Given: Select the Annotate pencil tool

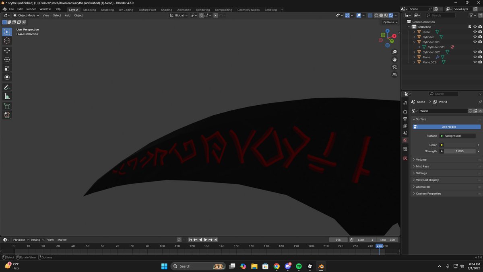Looking at the screenshot, I should coord(7,87).
